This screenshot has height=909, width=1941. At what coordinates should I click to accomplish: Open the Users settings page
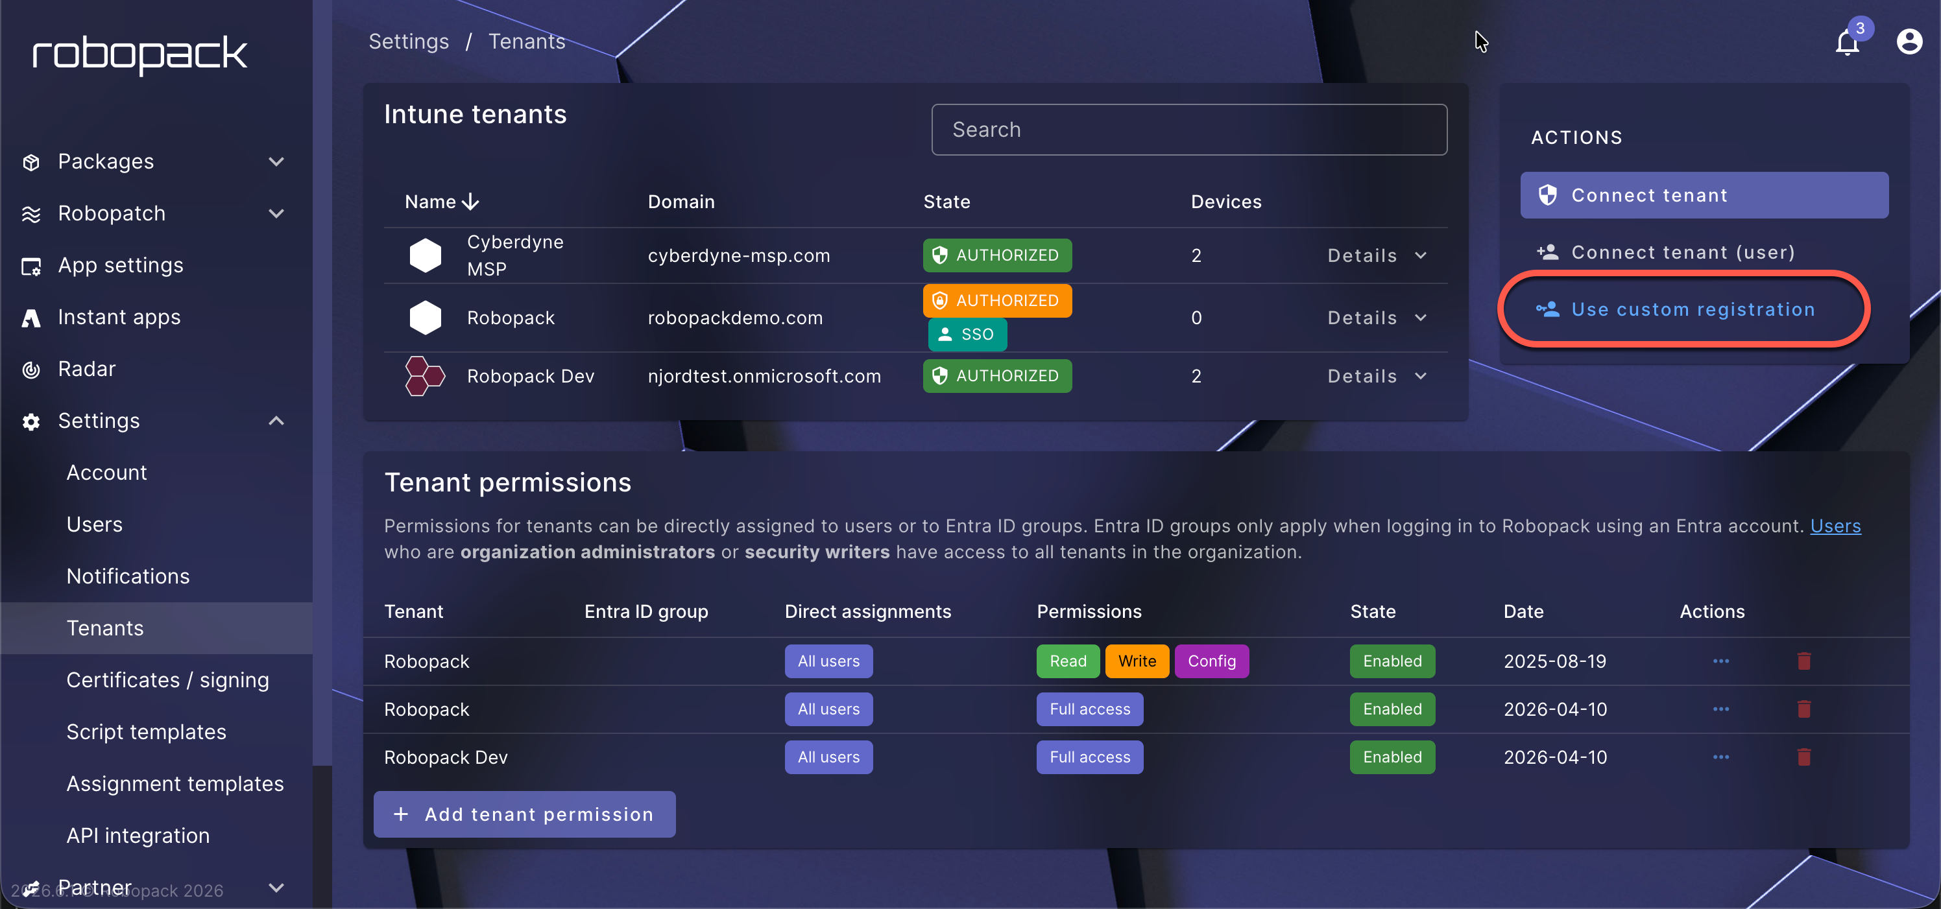tap(94, 525)
